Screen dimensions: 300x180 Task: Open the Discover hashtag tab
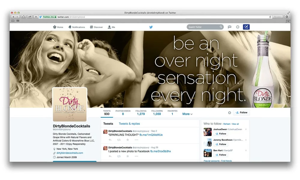(x=96, y=27)
